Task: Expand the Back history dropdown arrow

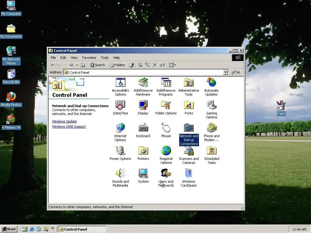Action: (66, 65)
